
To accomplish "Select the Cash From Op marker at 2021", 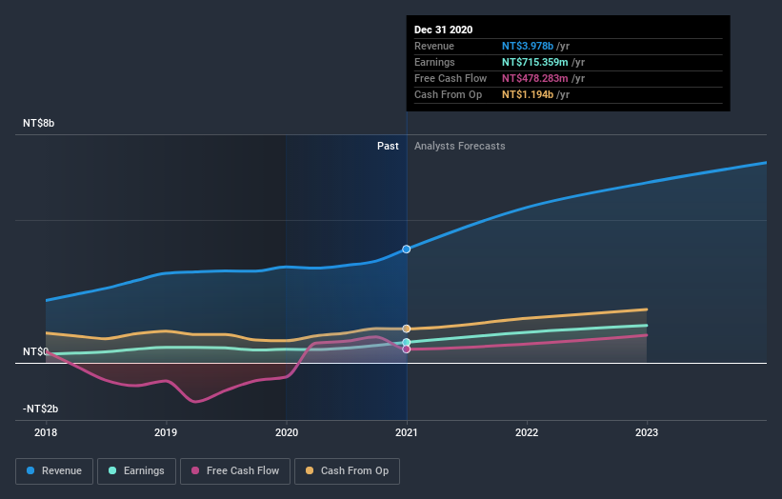I will coord(407,329).
